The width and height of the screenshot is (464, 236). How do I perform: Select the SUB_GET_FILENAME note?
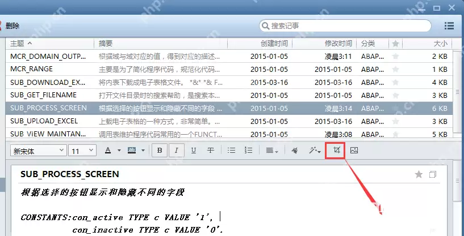[229, 95]
